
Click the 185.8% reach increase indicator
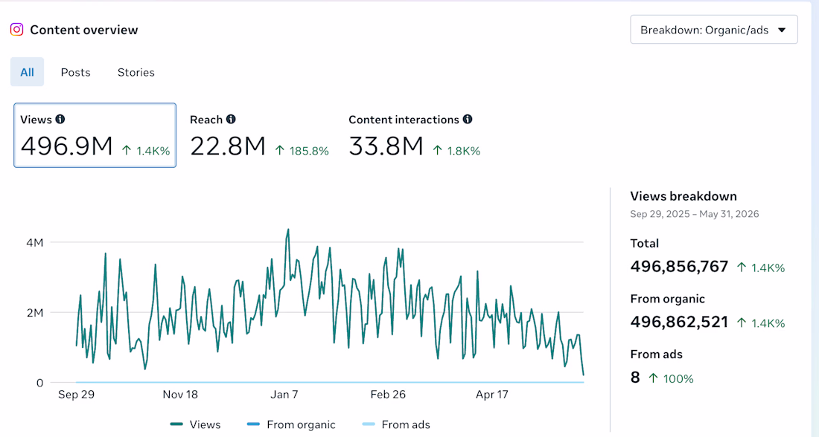point(302,151)
